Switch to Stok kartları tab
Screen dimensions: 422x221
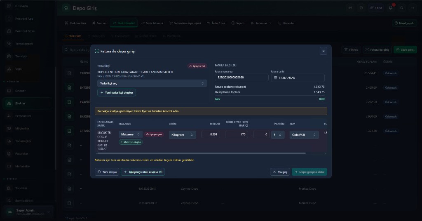pos(75,23)
